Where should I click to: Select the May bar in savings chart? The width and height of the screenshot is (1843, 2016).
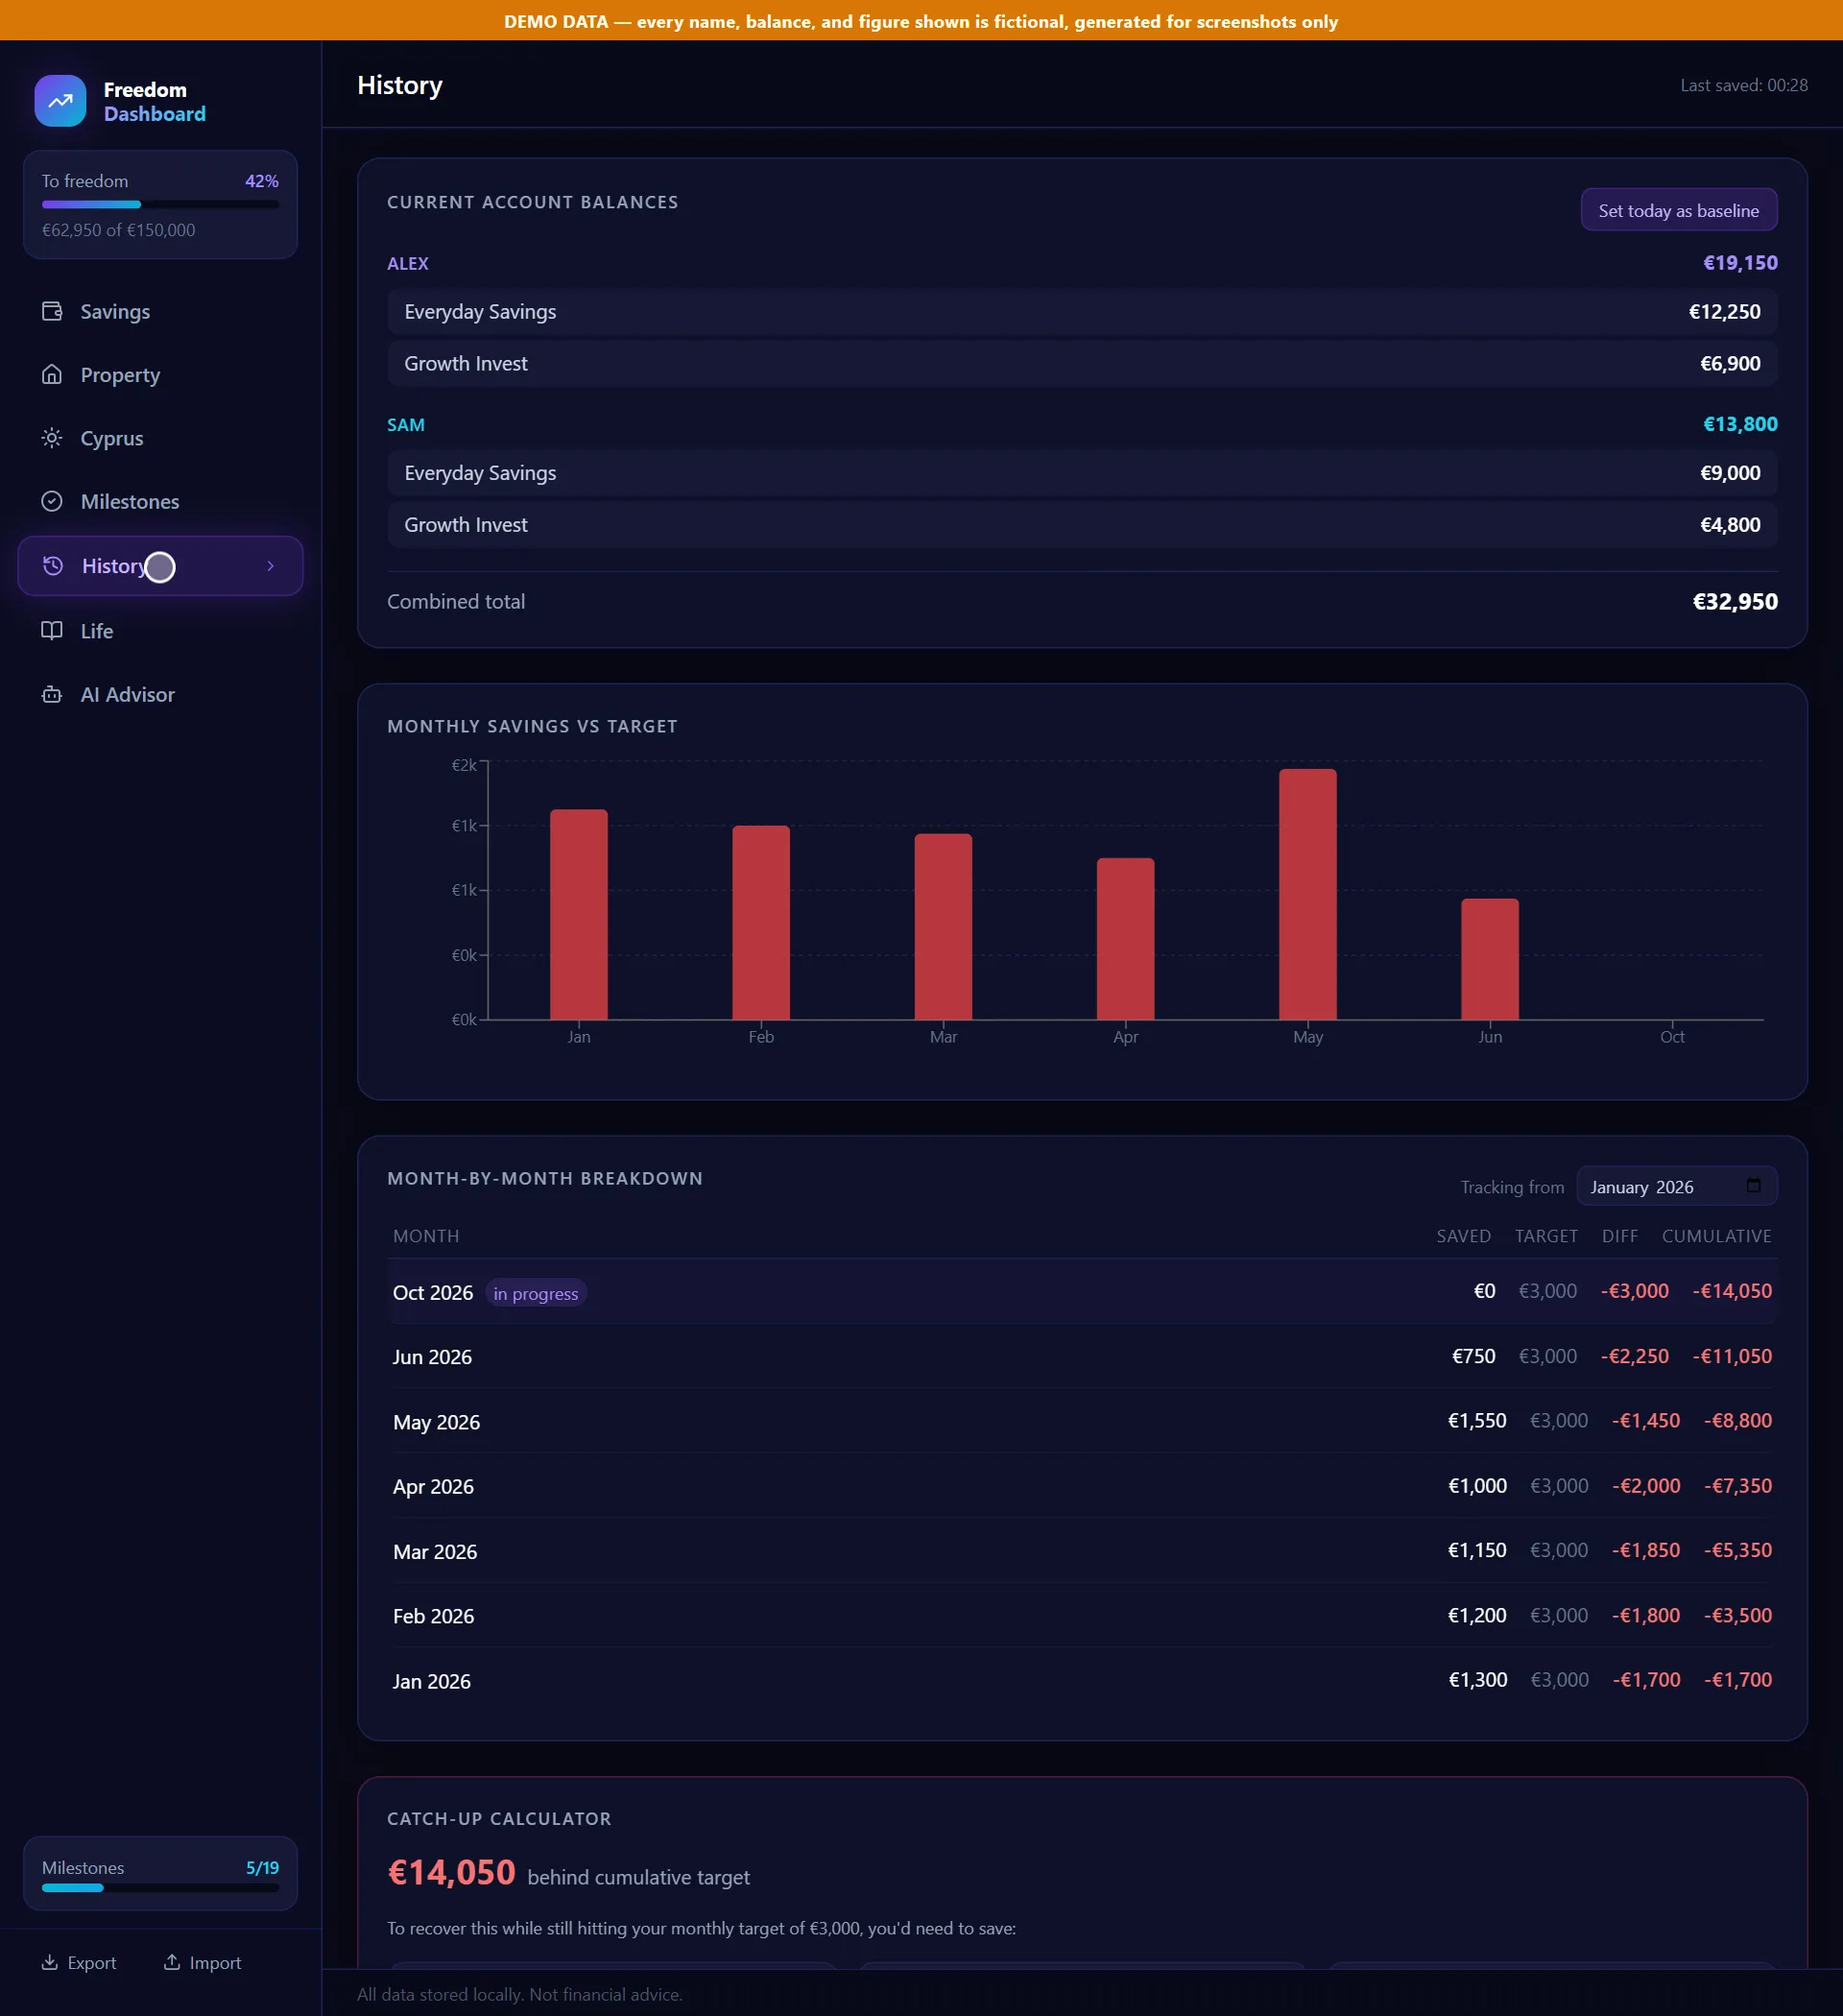[1307, 894]
